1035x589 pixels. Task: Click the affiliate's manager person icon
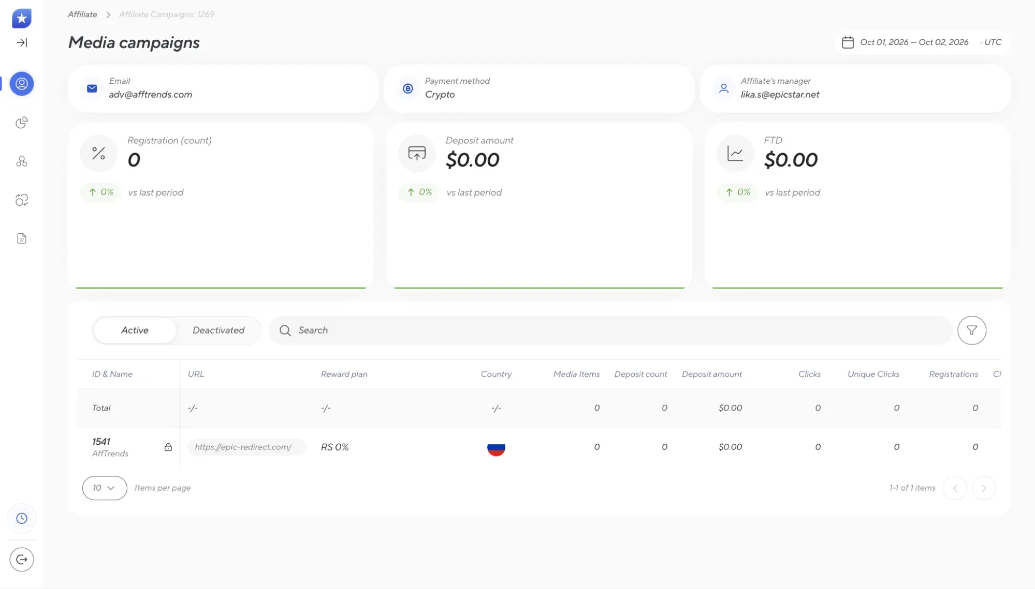coord(724,88)
